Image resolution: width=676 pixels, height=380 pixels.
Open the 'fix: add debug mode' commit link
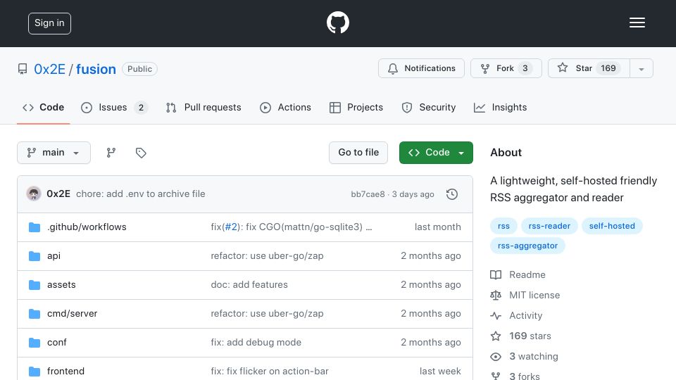[256, 343]
